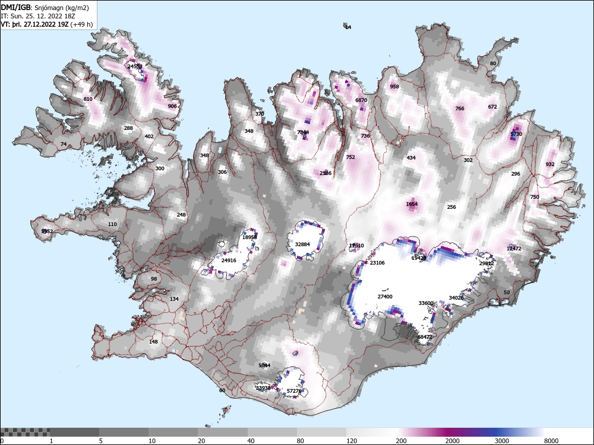Viewport: 594px width, 445px height.
Task: Click the scale label 2000
Action: (x=453, y=441)
